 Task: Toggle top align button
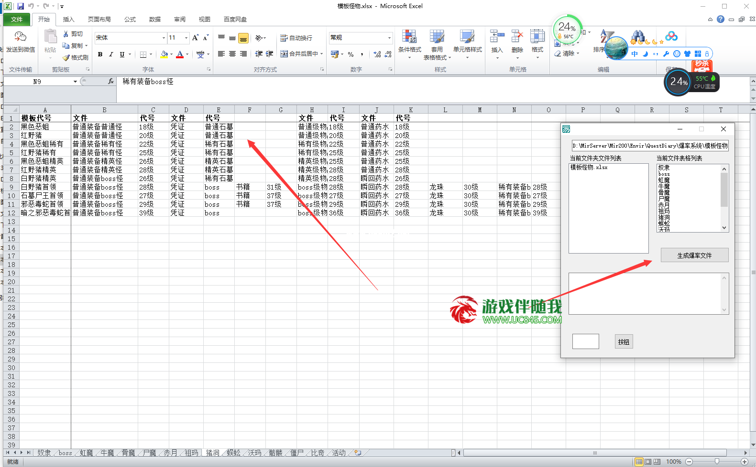click(x=221, y=38)
